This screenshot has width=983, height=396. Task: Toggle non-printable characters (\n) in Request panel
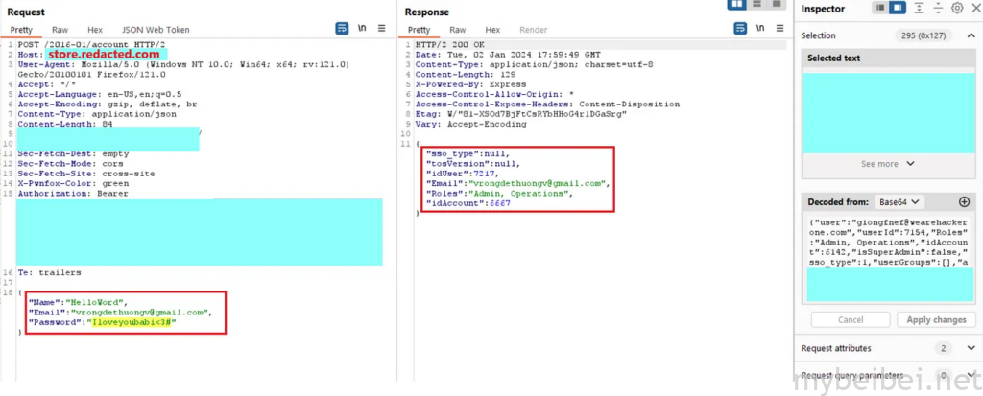(x=363, y=30)
